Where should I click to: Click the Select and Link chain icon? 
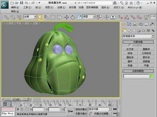pyautogui.click(x=7, y=17)
